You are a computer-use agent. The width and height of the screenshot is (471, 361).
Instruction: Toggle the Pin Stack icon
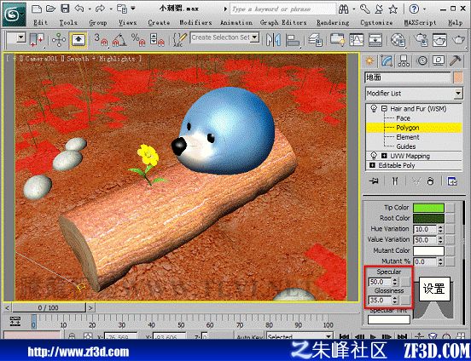pyautogui.click(x=374, y=181)
